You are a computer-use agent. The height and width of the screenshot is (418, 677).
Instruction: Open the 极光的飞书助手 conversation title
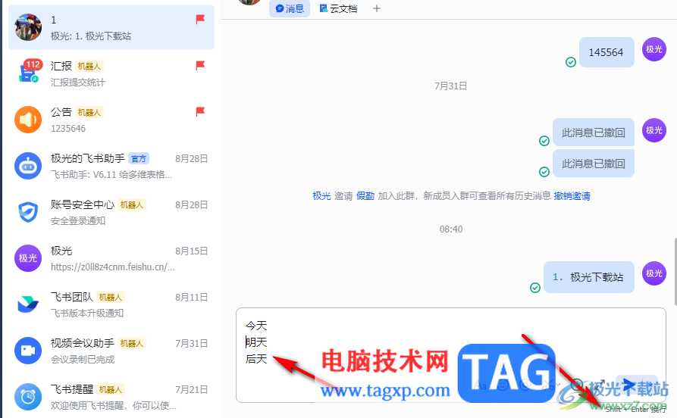[x=88, y=158]
